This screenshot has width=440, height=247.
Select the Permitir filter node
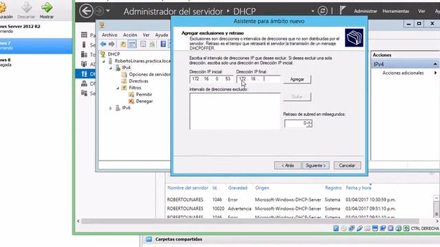(x=144, y=95)
